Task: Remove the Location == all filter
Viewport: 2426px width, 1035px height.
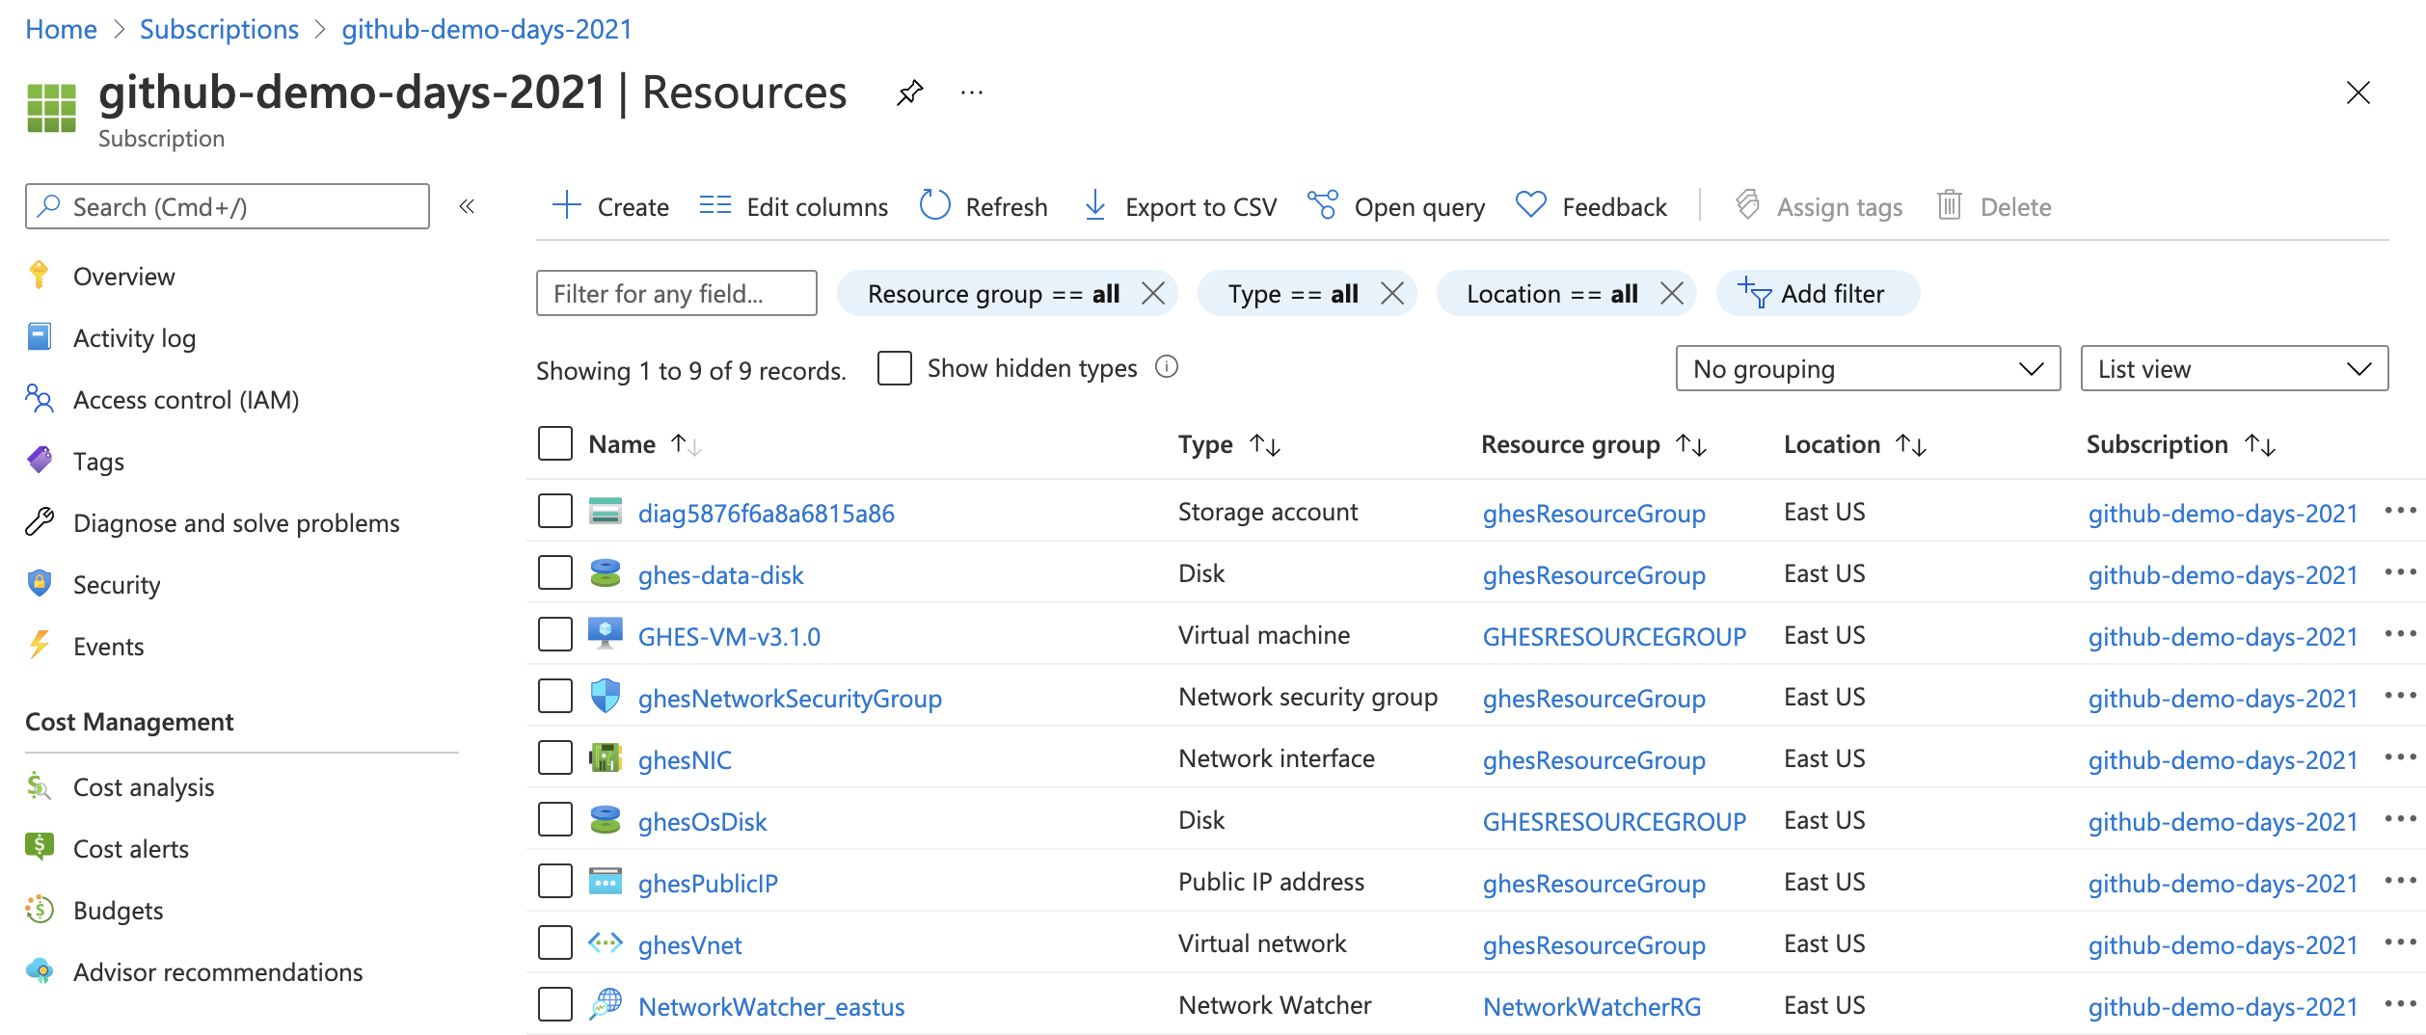Action: click(1672, 293)
